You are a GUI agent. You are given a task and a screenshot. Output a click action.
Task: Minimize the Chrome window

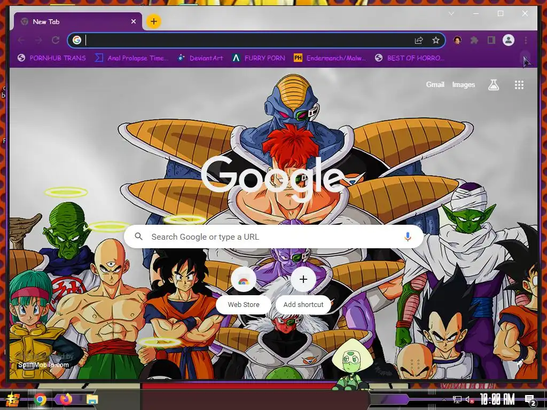[x=476, y=13]
